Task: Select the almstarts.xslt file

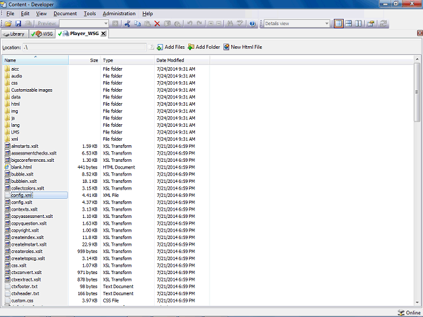Action: 25,146
